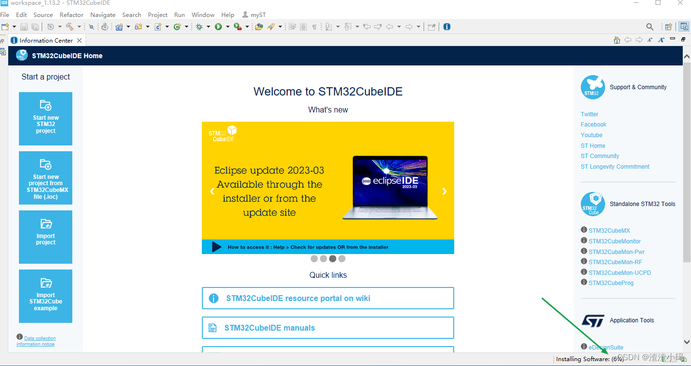Open the File menu

click(x=5, y=15)
